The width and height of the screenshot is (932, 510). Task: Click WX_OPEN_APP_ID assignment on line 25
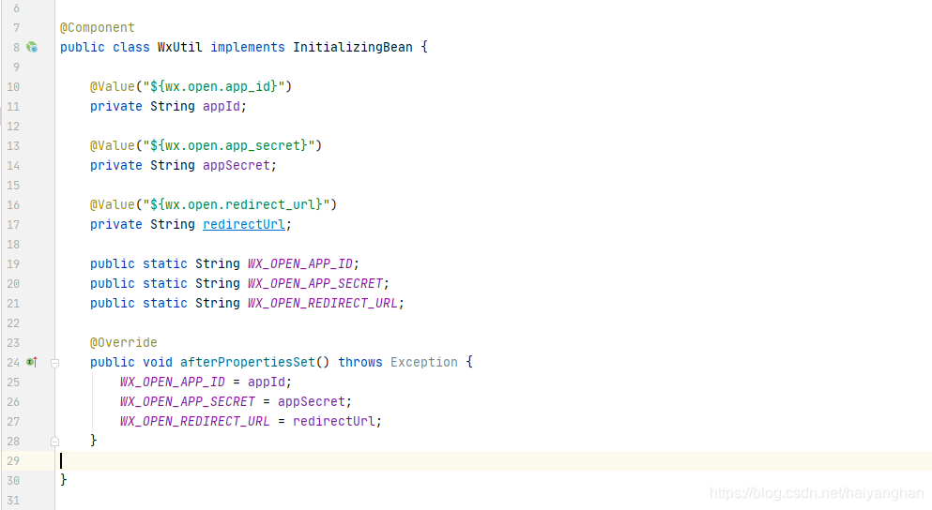coord(173,382)
